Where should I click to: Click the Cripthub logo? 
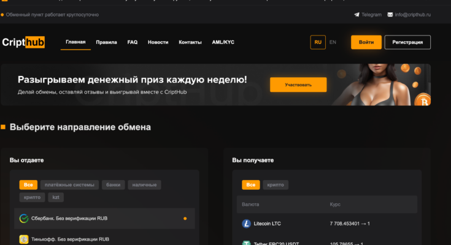(x=23, y=42)
